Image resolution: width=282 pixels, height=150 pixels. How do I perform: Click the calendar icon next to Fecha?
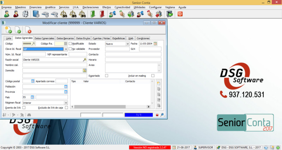[155, 44]
